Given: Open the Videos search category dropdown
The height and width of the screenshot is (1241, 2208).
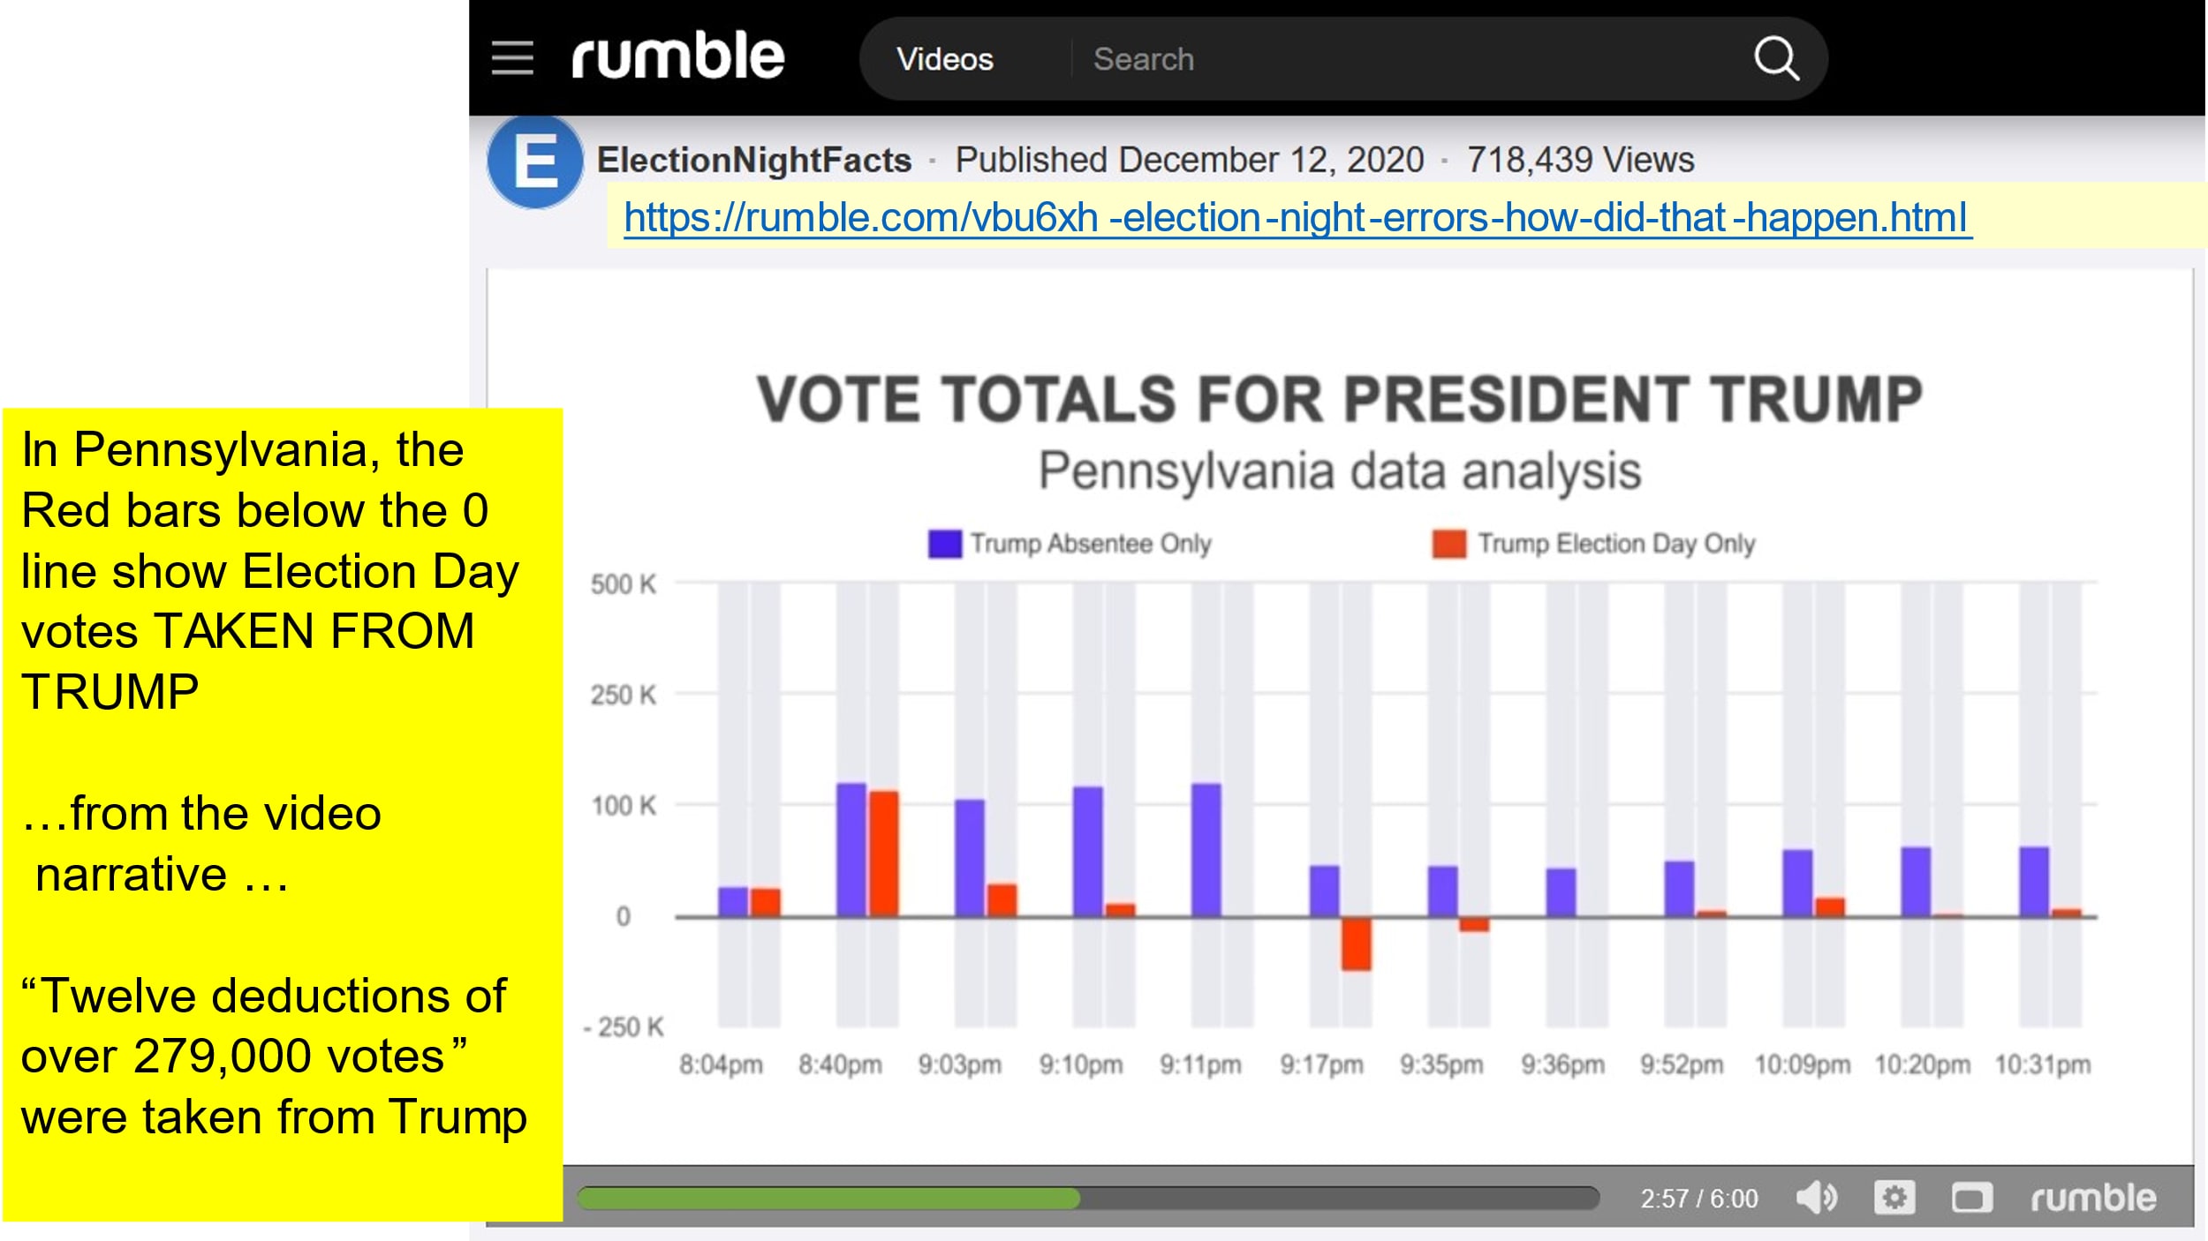Looking at the screenshot, I should (x=944, y=59).
